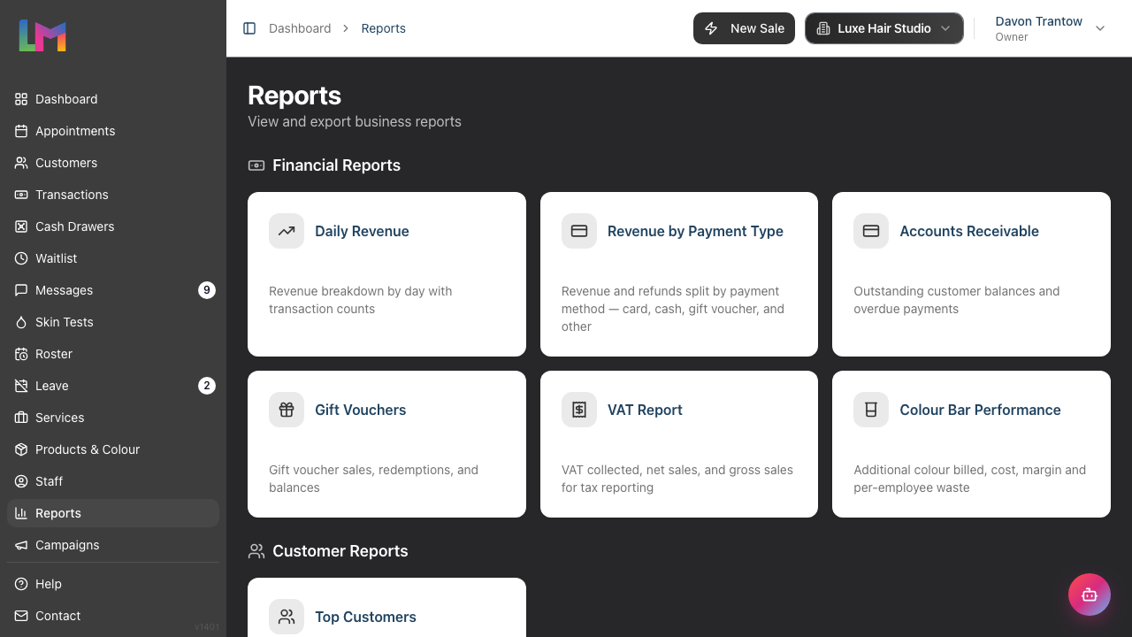Click the Services briefcase icon
This screenshot has height=637, width=1132.
pos(21,418)
